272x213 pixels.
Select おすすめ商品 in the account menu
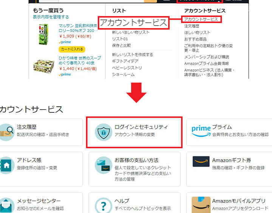point(195,39)
